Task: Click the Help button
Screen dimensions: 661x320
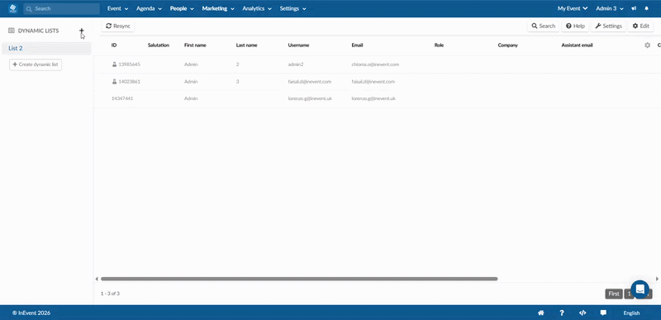Action: (575, 26)
